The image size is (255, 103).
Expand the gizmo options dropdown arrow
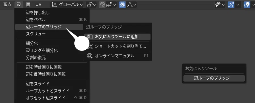pyautogui.click(x=238, y=5)
